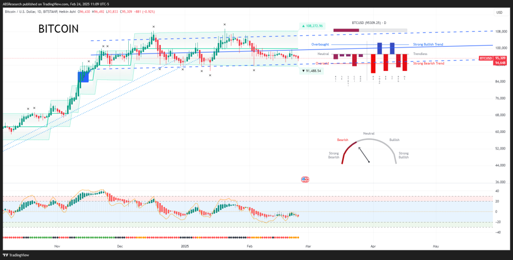513x260 pixels.
Task: Click the Bitcoin / U.S. Dollar symbol legend
Action: [21, 11]
